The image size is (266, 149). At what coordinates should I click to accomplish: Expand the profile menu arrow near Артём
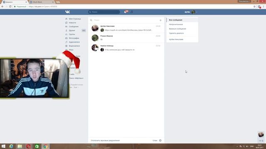click(197, 12)
